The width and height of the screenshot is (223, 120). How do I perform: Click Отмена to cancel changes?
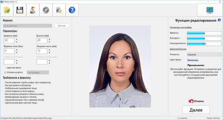[x=196, y=101]
